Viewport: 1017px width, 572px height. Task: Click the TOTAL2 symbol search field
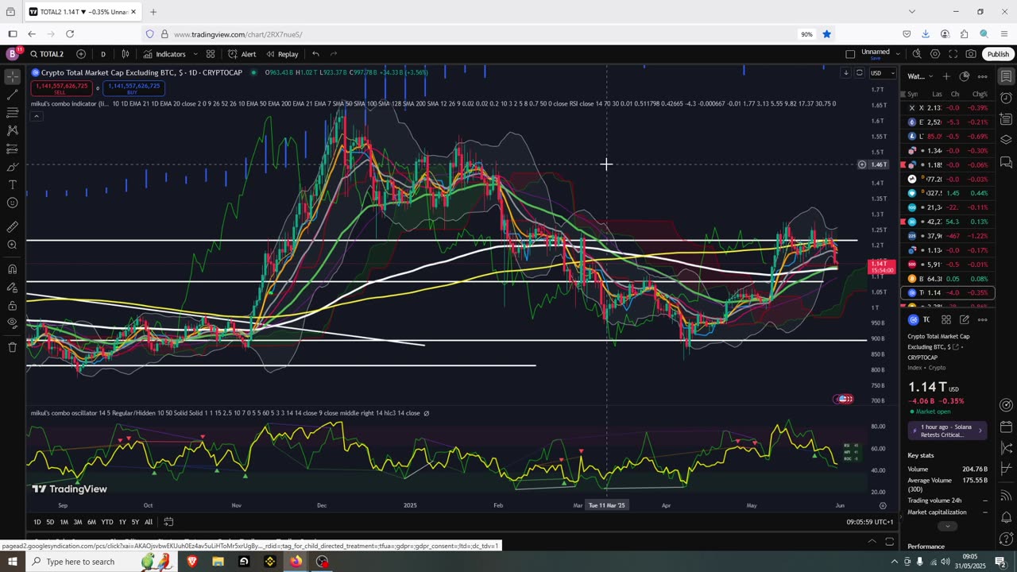(x=47, y=54)
